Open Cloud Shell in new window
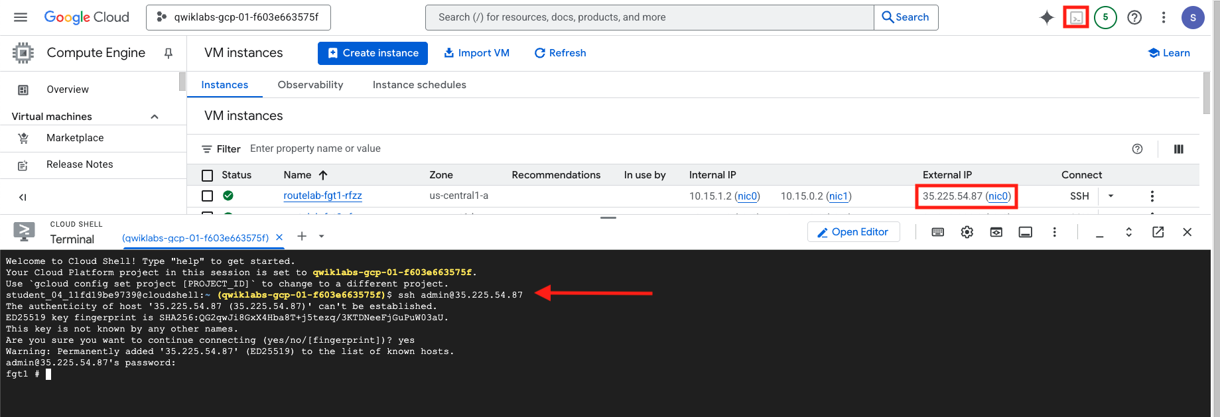 pyautogui.click(x=1158, y=232)
